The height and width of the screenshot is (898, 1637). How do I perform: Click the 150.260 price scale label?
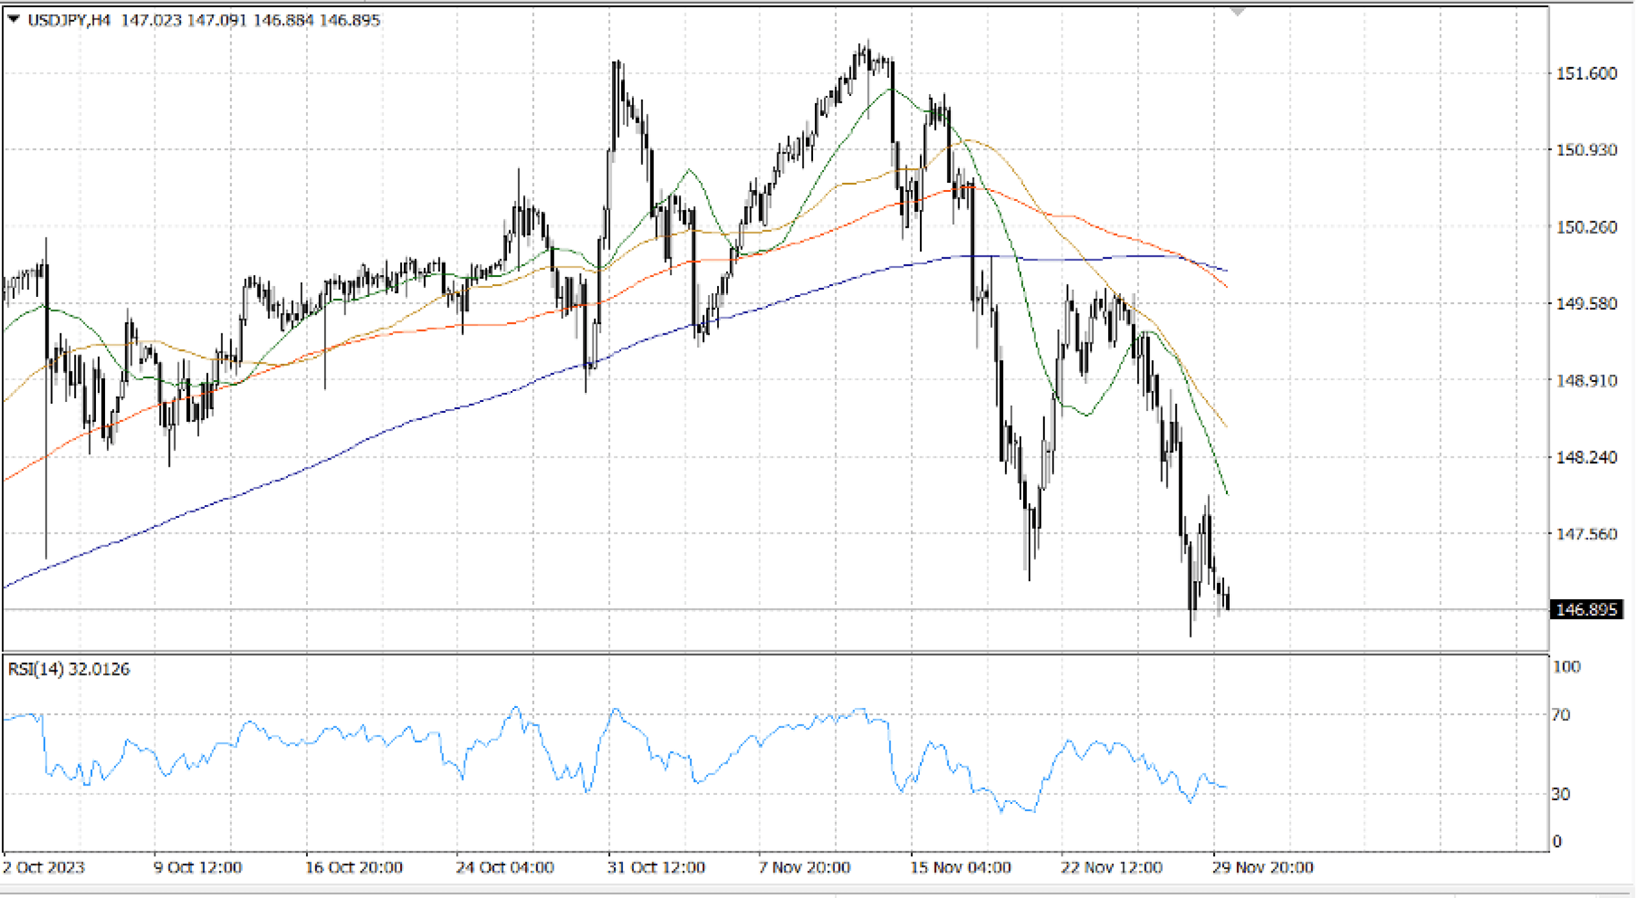click(1586, 227)
